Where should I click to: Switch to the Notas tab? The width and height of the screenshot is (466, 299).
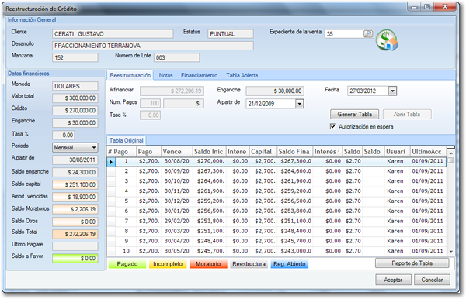166,75
